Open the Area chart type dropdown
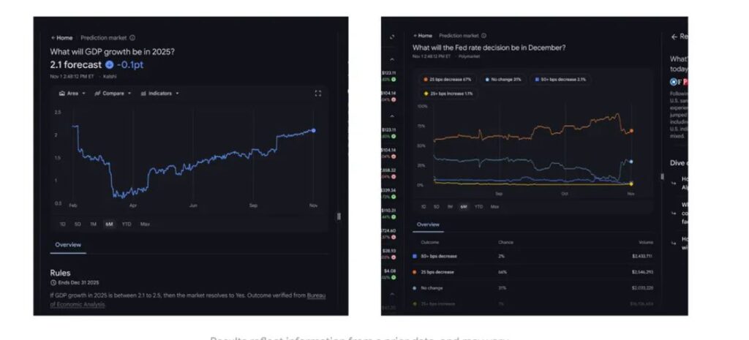749x340 pixels. coord(71,94)
